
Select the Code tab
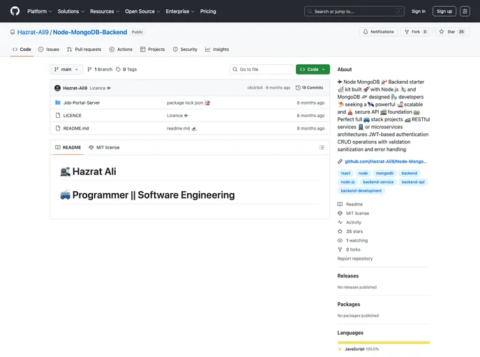(22, 50)
